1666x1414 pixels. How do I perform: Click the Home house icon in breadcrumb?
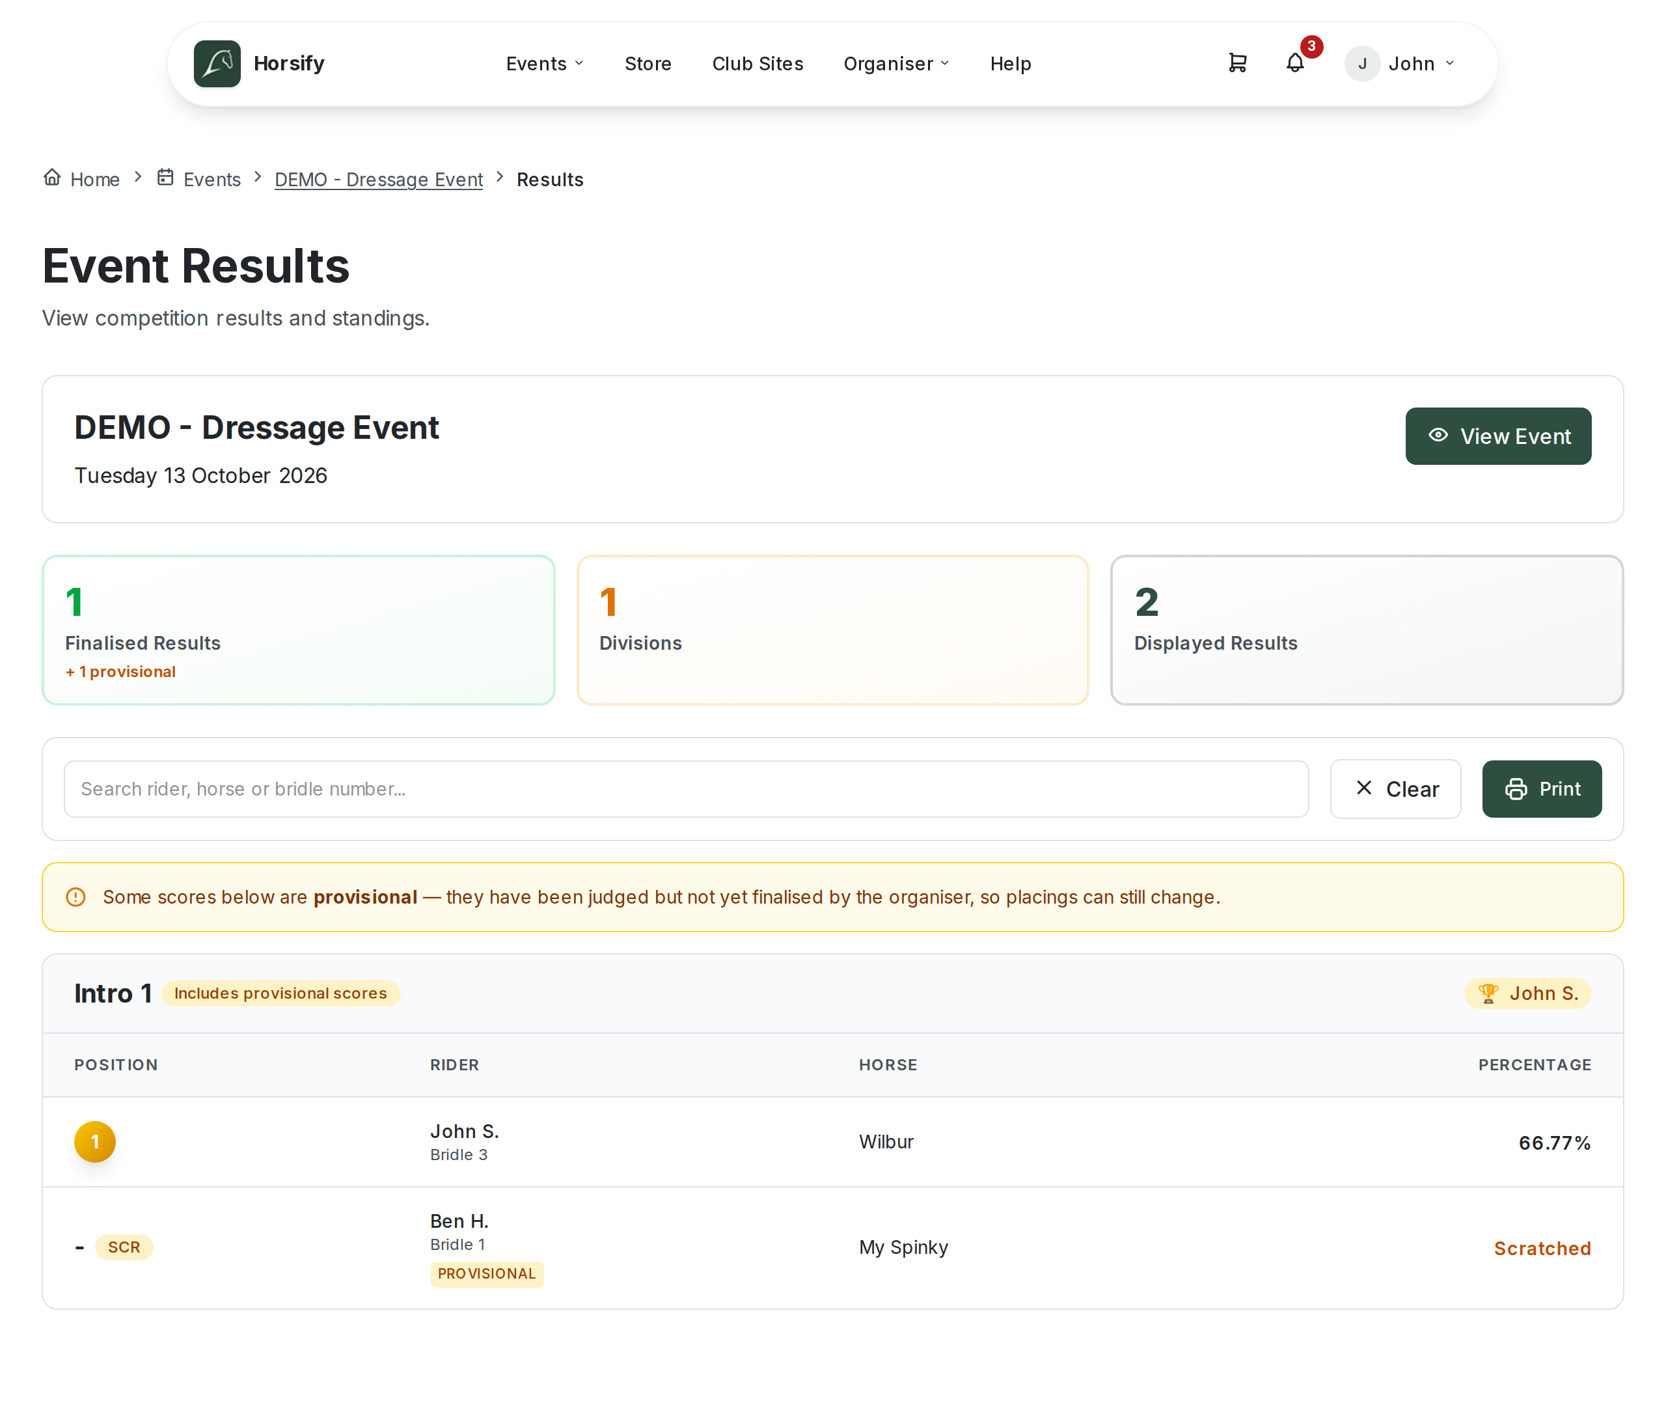(52, 177)
